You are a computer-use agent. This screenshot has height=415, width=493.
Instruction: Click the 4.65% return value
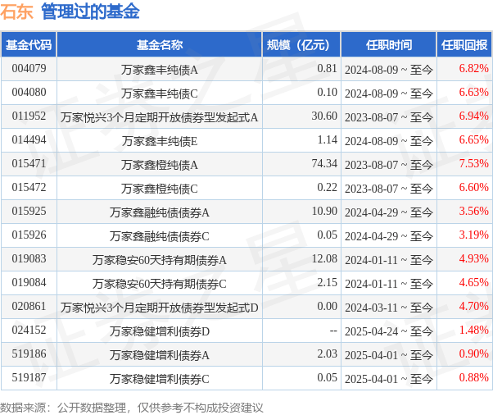click(x=473, y=282)
